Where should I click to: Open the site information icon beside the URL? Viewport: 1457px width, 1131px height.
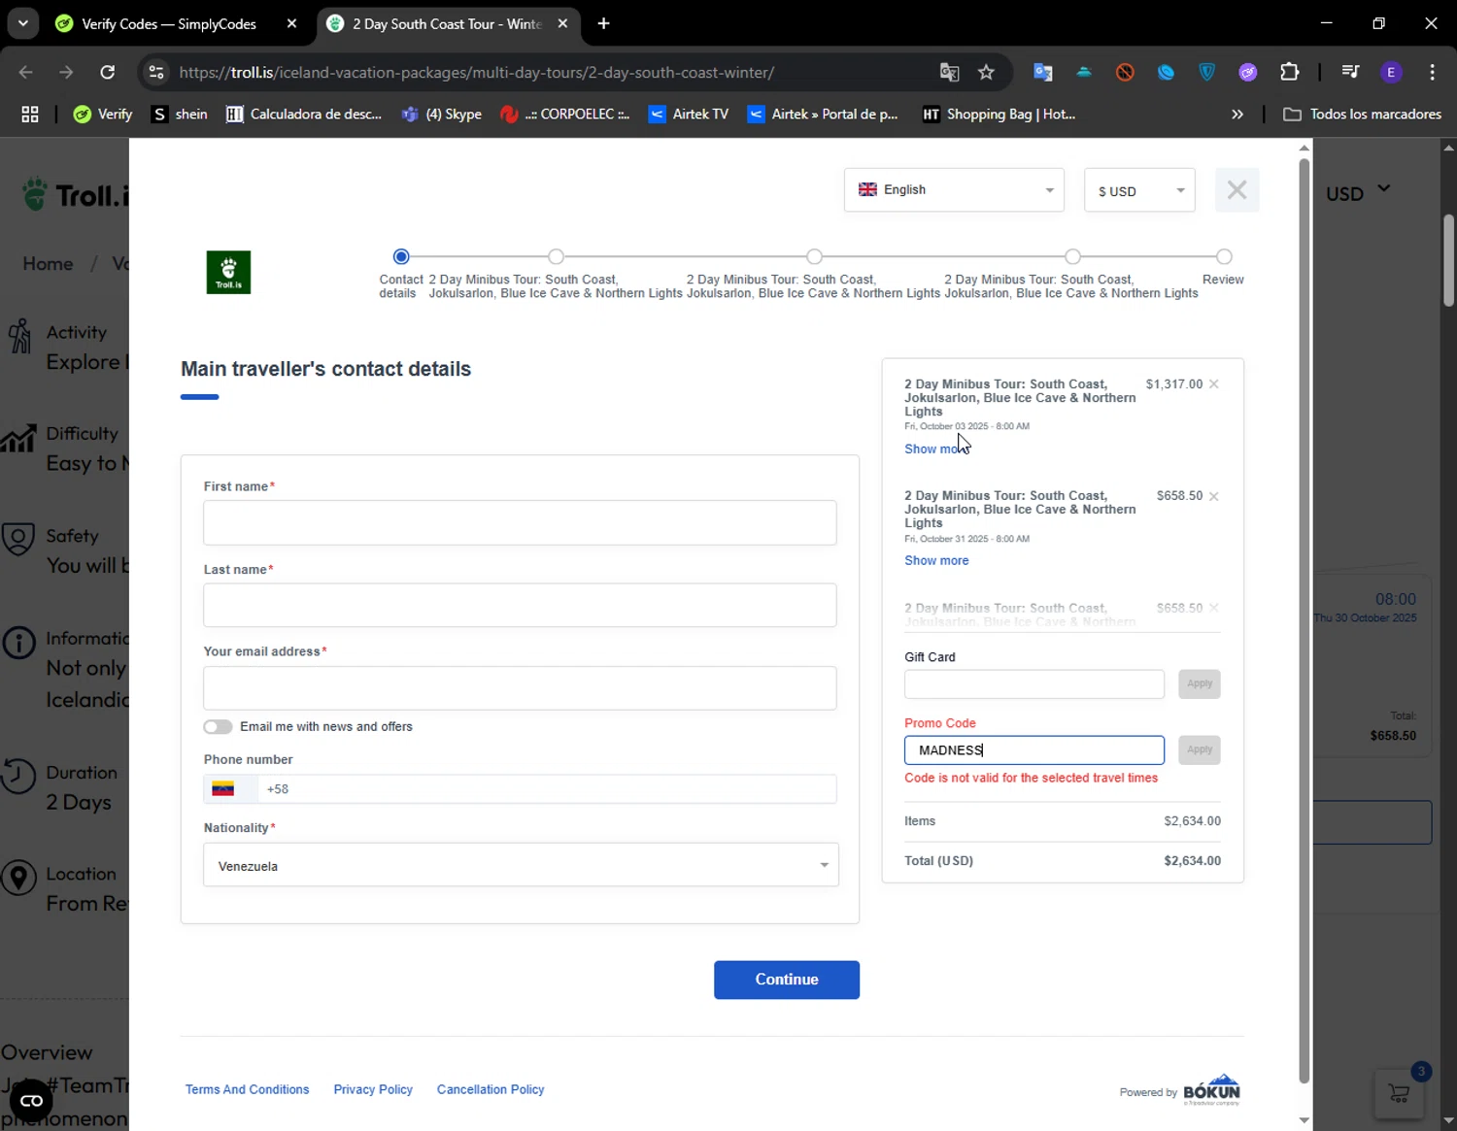(156, 72)
